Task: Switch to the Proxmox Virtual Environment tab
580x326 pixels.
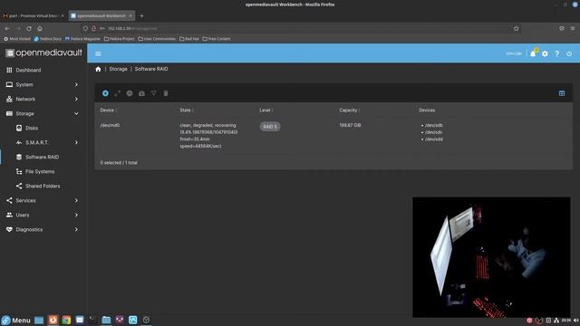Action: (34, 16)
